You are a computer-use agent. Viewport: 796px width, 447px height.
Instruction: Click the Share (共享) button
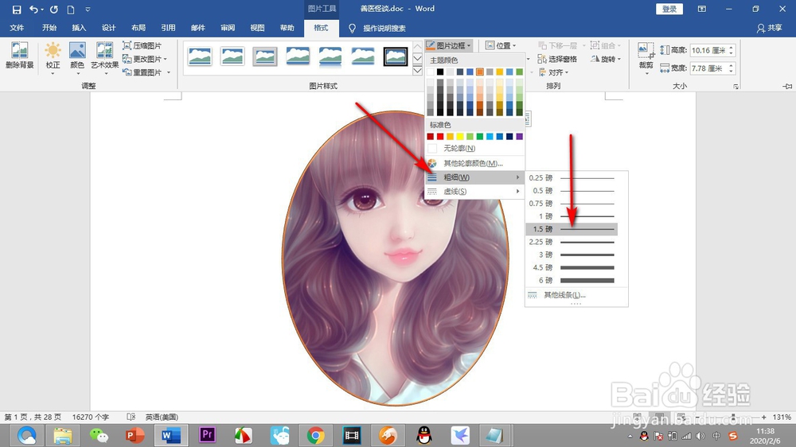[769, 28]
